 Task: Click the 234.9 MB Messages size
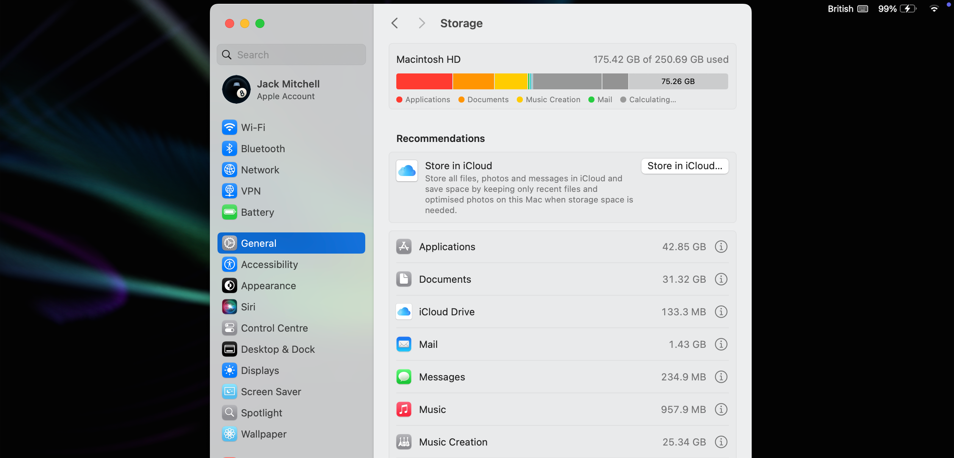(683, 377)
